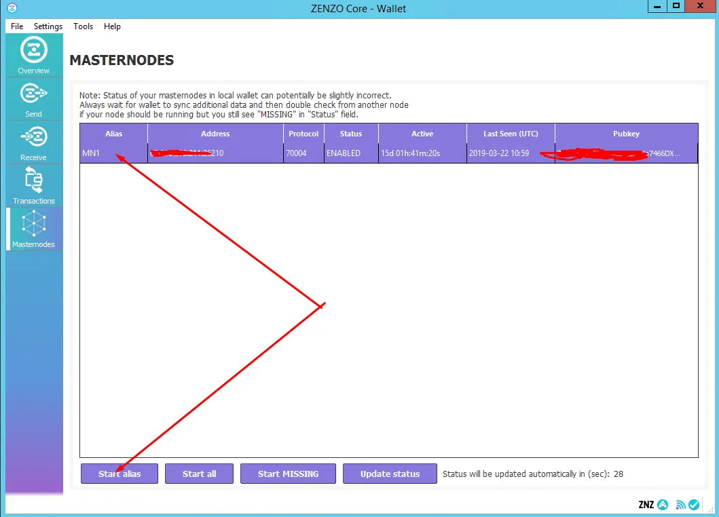
Task: Click the staking status icon beside ZNZ
Action: [x=663, y=505]
